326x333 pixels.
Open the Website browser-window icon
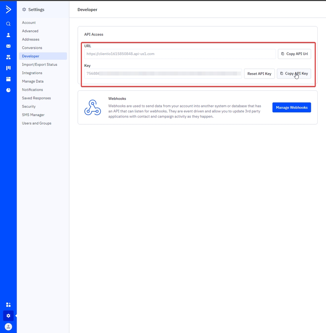pyautogui.click(x=8, y=79)
